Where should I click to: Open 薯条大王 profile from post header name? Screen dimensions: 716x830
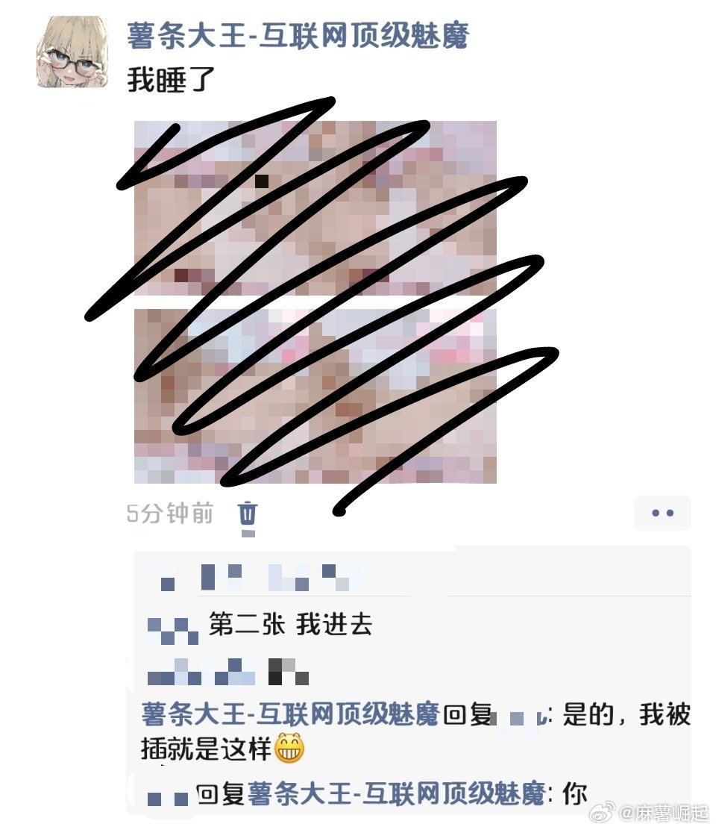(298, 37)
